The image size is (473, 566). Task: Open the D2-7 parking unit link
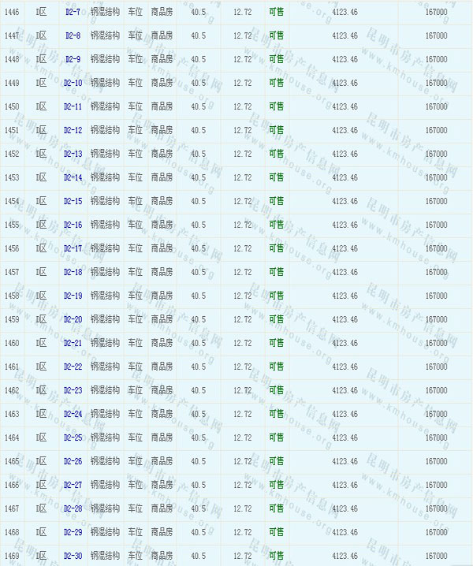pyautogui.click(x=72, y=13)
